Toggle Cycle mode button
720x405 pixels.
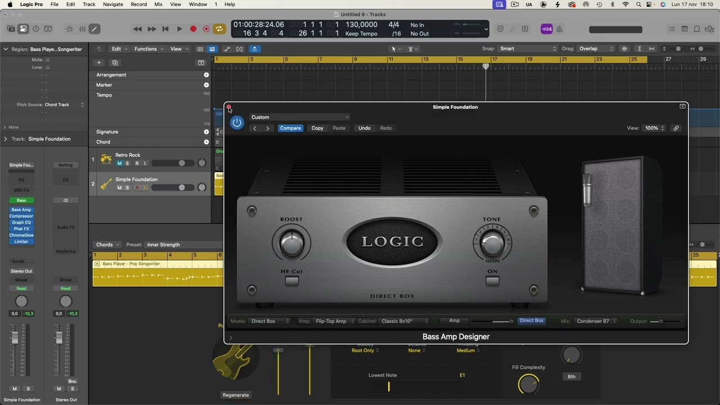pyautogui.click(x=219, y=29)
